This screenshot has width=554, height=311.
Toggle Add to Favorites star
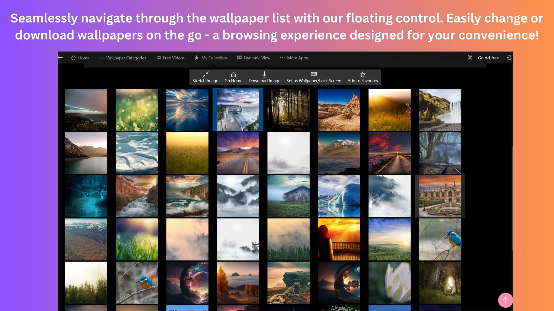(362, 74)
